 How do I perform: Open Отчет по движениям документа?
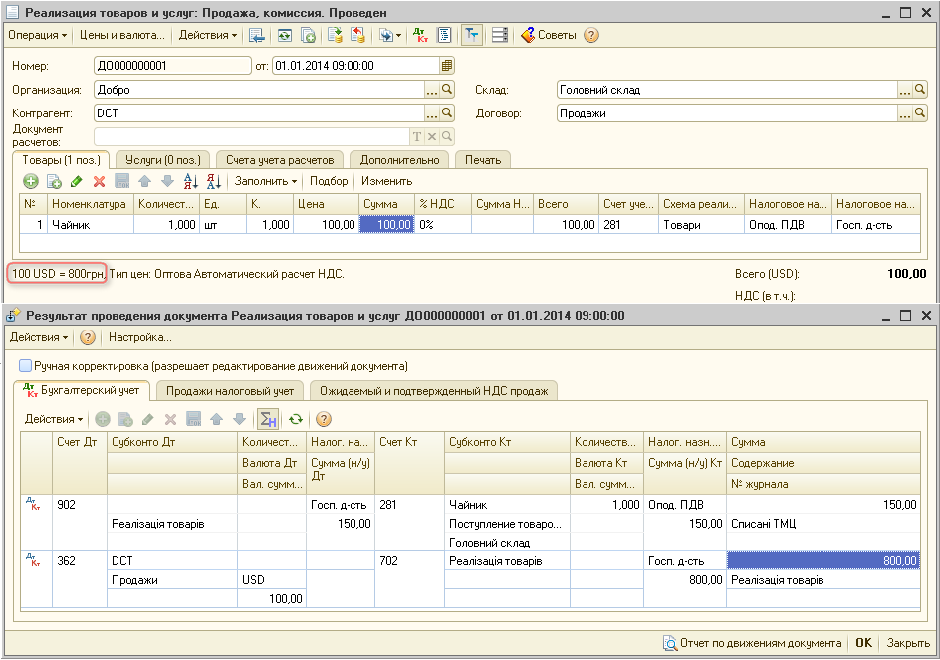pyautogui.click(x=753, y=643)
